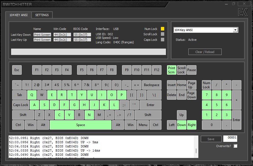The width and height of the screenshot is (253, 166).
Task: Click the numpad slash key
Action: click(x=217, y=85)
